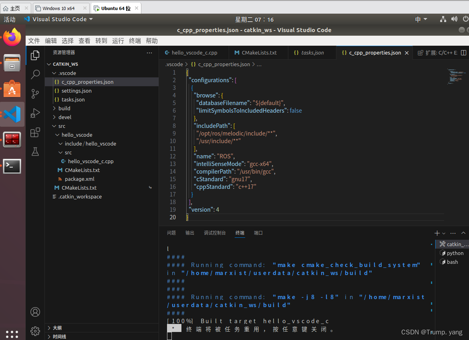Open Explorer more actions ellipsis
The height and width of the screenshot is (340, 469).
[149, 53]
